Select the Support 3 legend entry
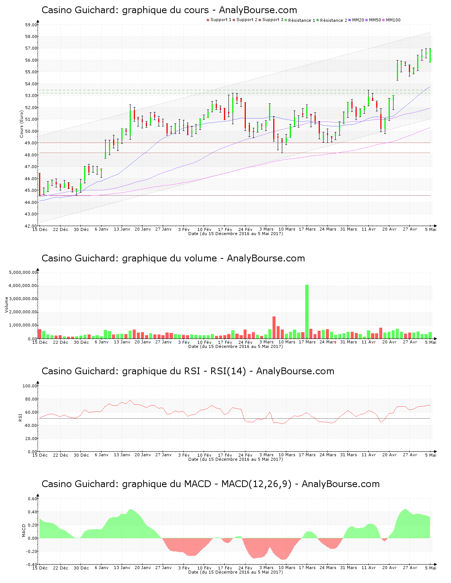The image size is (451, 583). 271,20
